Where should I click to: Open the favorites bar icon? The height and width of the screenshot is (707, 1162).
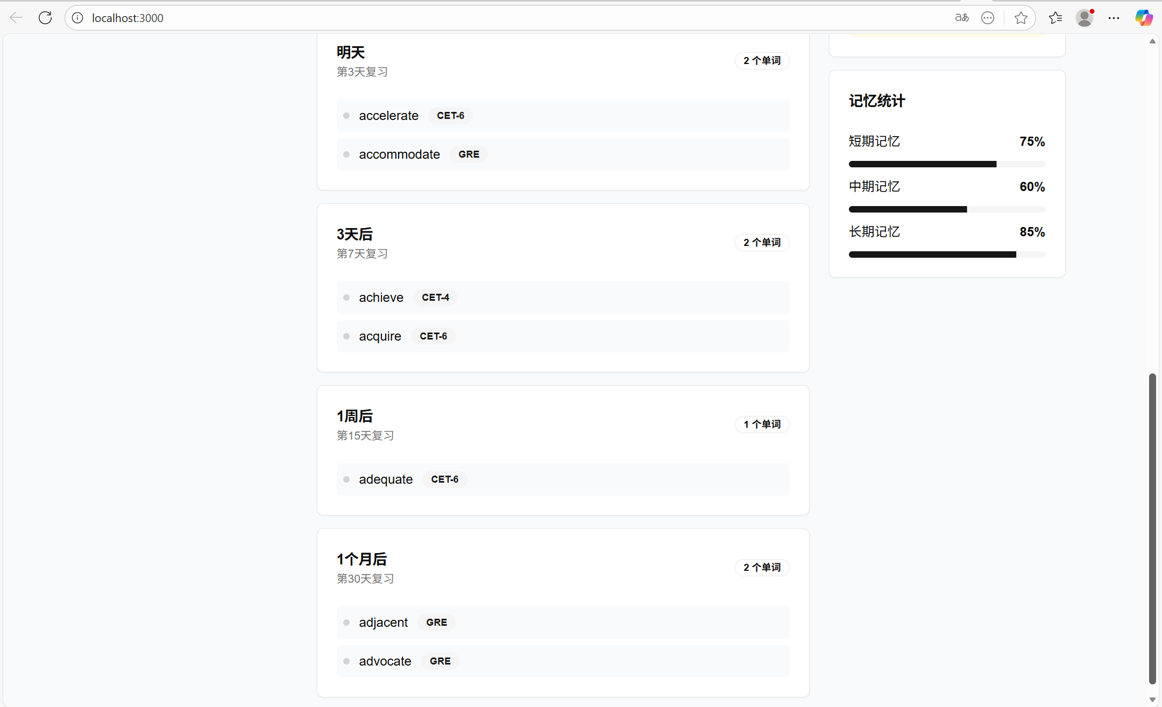pos(1055,17)
